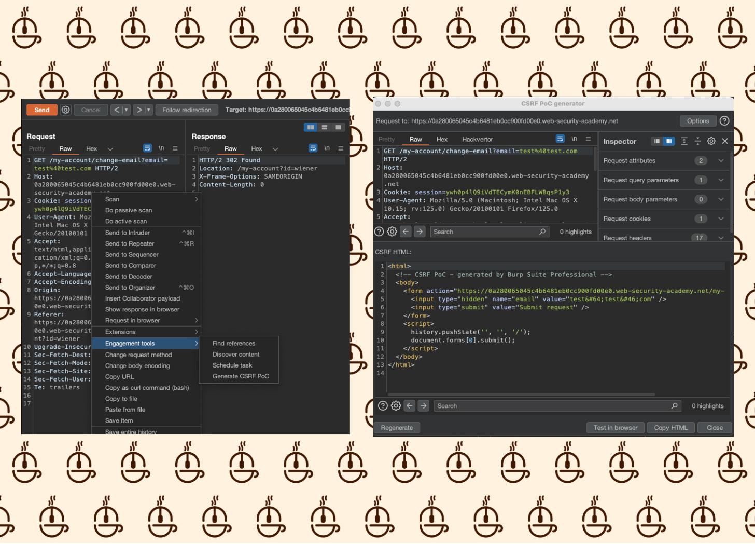755x544 pixels.
Task: Open history dropdown beside the forward arrow
Action: pyautogui.click(x=148, y=110)
